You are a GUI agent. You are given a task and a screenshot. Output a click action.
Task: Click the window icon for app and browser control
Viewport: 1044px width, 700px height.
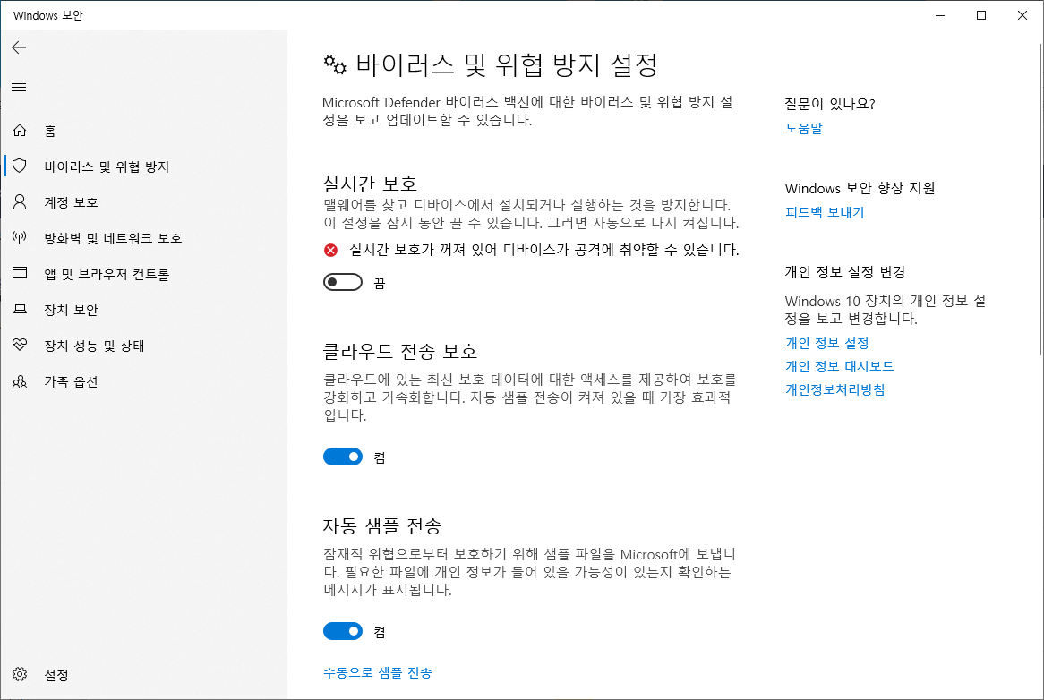(20, 273)
